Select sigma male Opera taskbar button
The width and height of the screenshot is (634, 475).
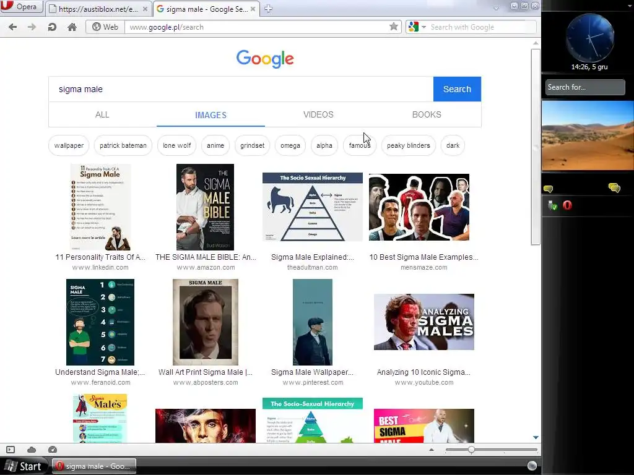[94, 466]
